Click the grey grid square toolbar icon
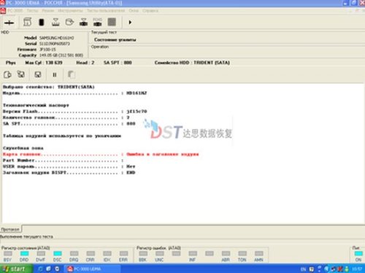The image size is (365, 273). pos(112,22)
